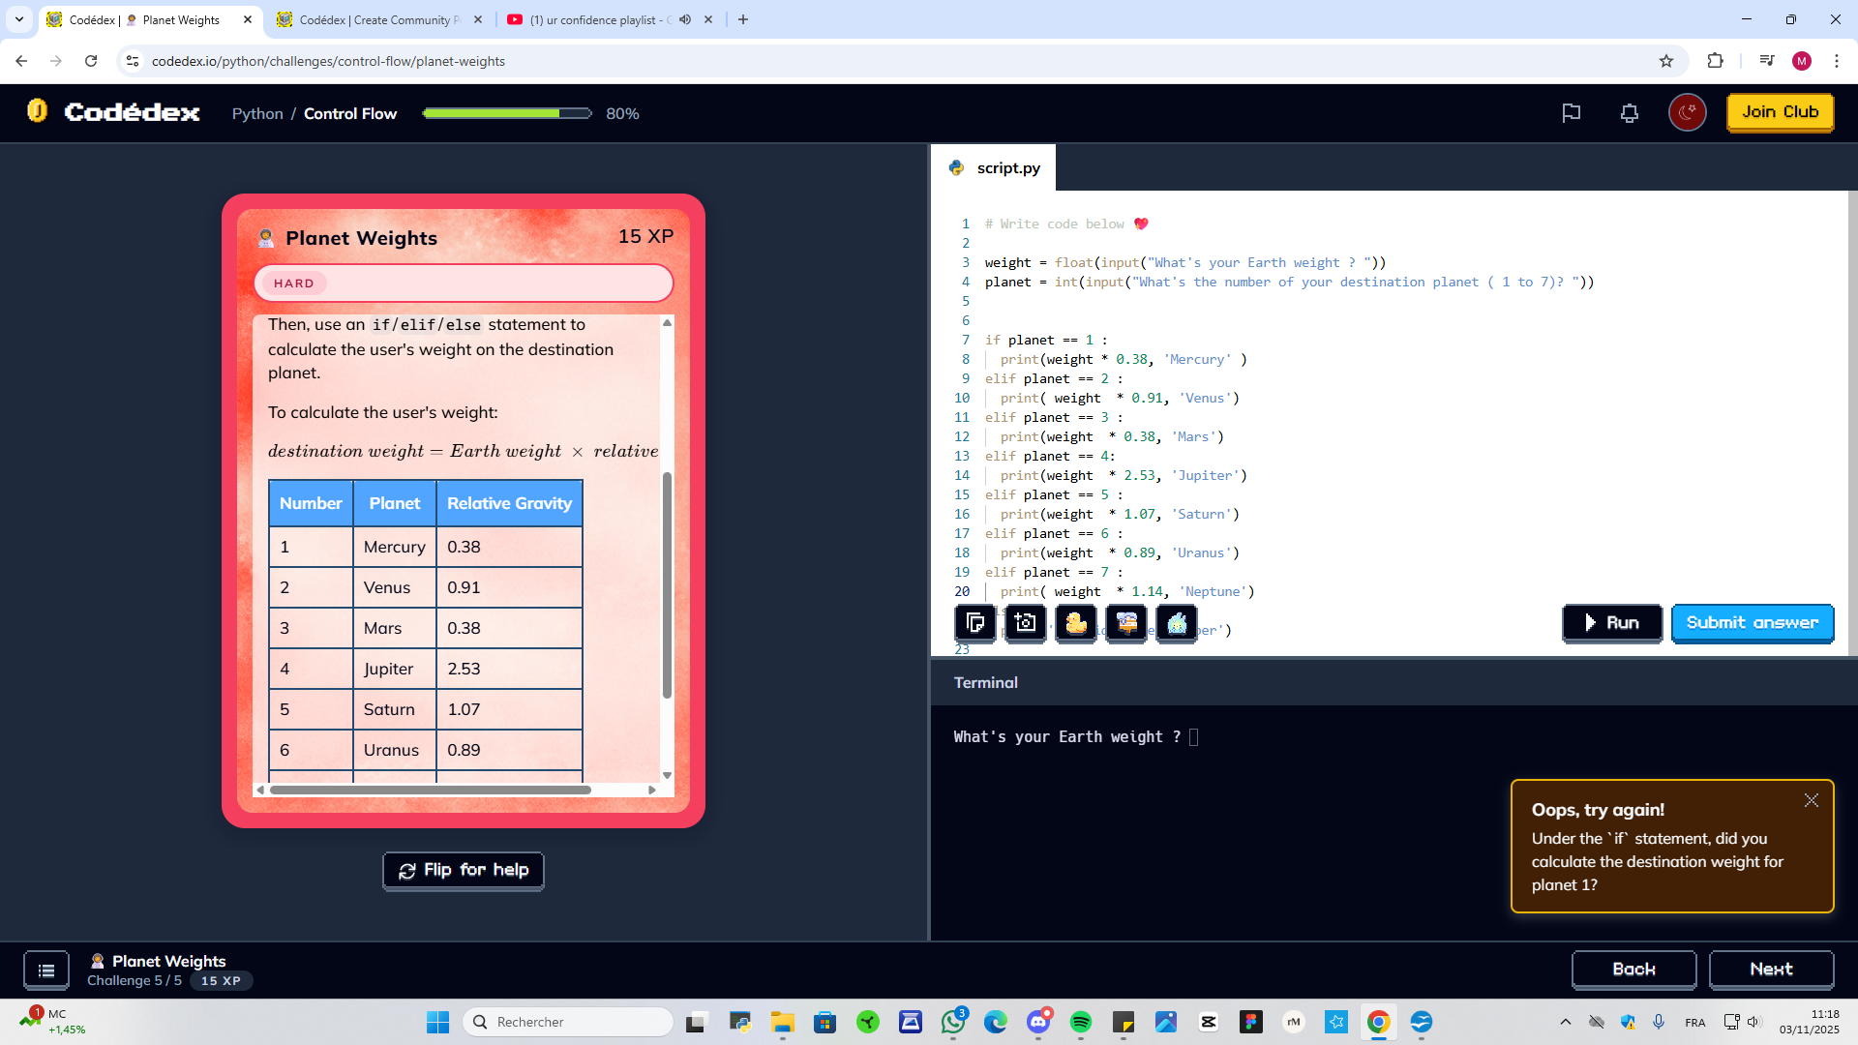The width and height of the screenshot is (1858, 1045).
Task: Click the blue flame ghost icon in toolbar
Action: [x=1177, y=623]
